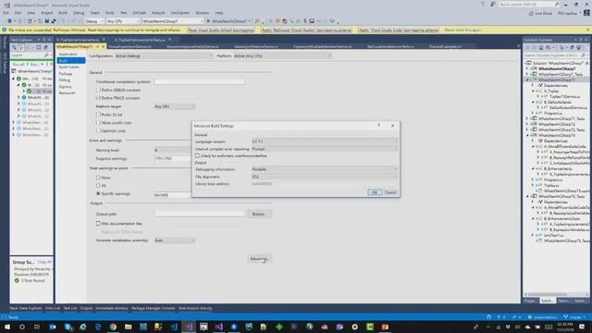This screenshot has width=592, height=333.
Task: Open the Windows Start menu
Action: pyautogui.click(x=7, y=327)
